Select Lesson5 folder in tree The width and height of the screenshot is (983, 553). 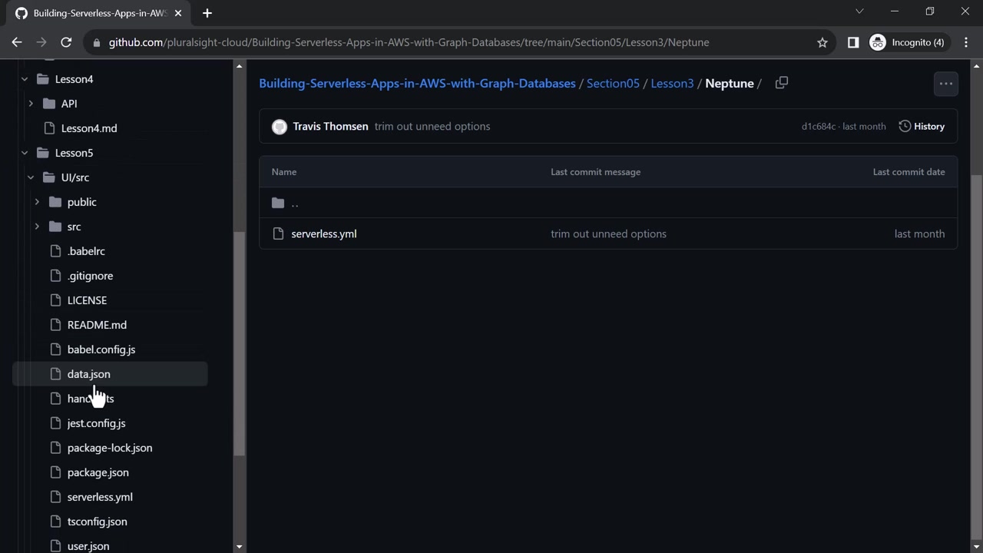coord(74,153)
